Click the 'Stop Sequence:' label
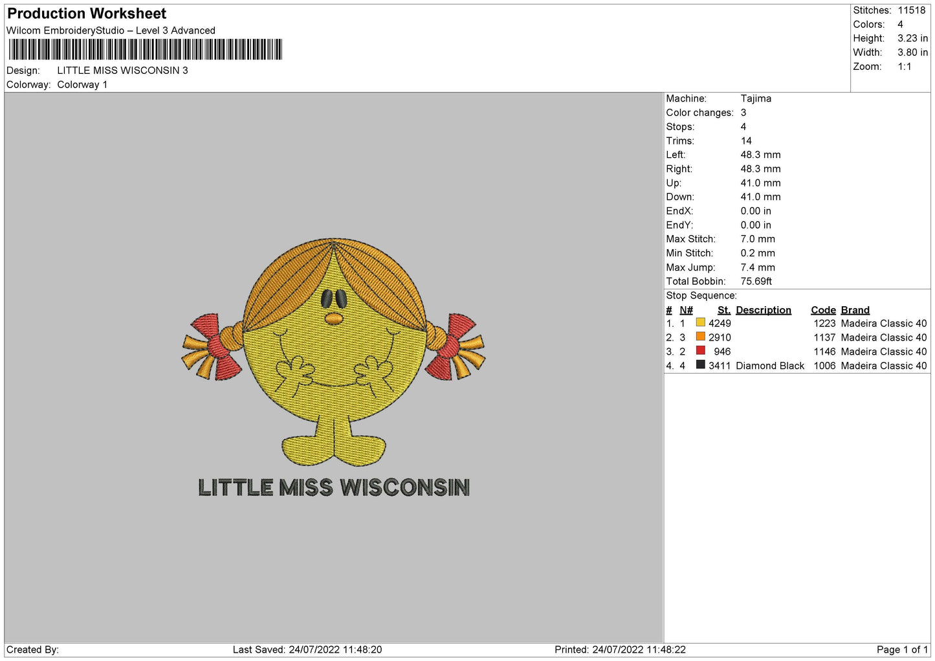 point(701,296)
